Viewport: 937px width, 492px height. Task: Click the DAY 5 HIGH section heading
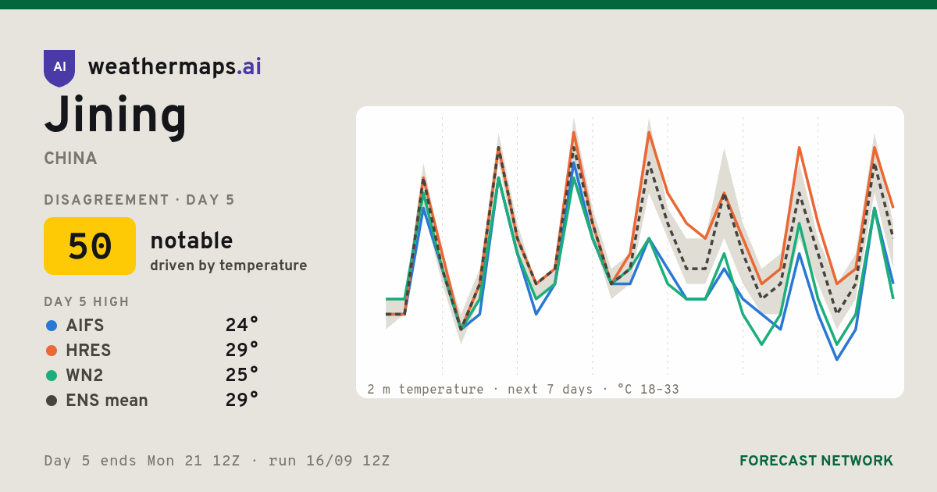click(x=87, y=302)
